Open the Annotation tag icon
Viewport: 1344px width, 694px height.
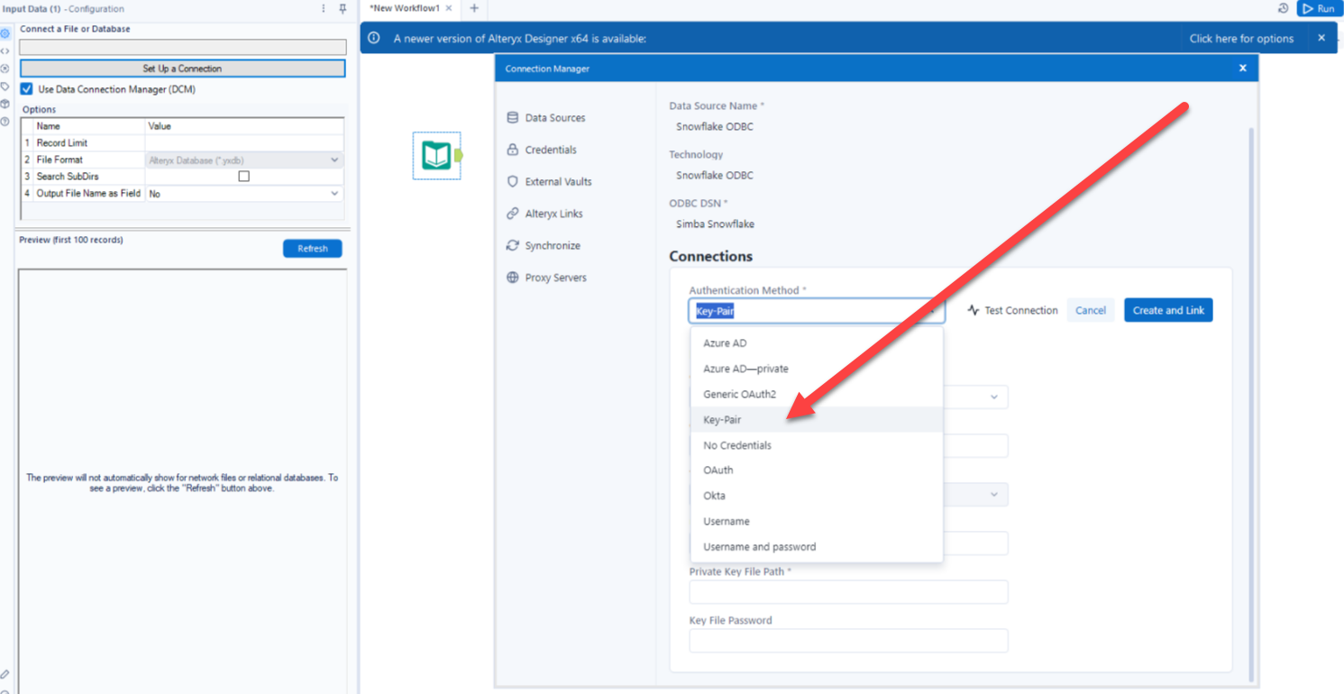tap(5, 87)
